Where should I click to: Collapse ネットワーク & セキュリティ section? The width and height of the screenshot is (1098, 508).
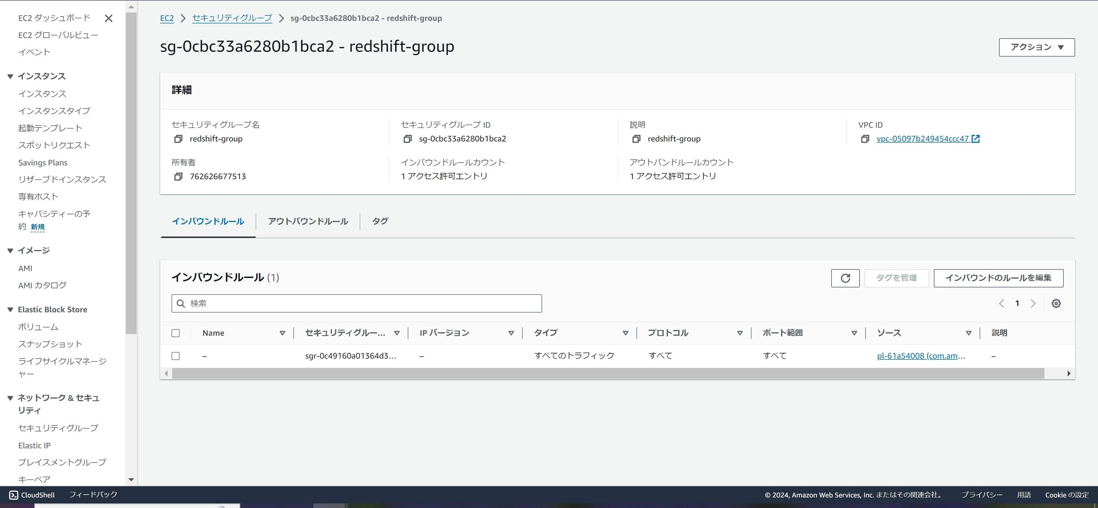(10, 398)
